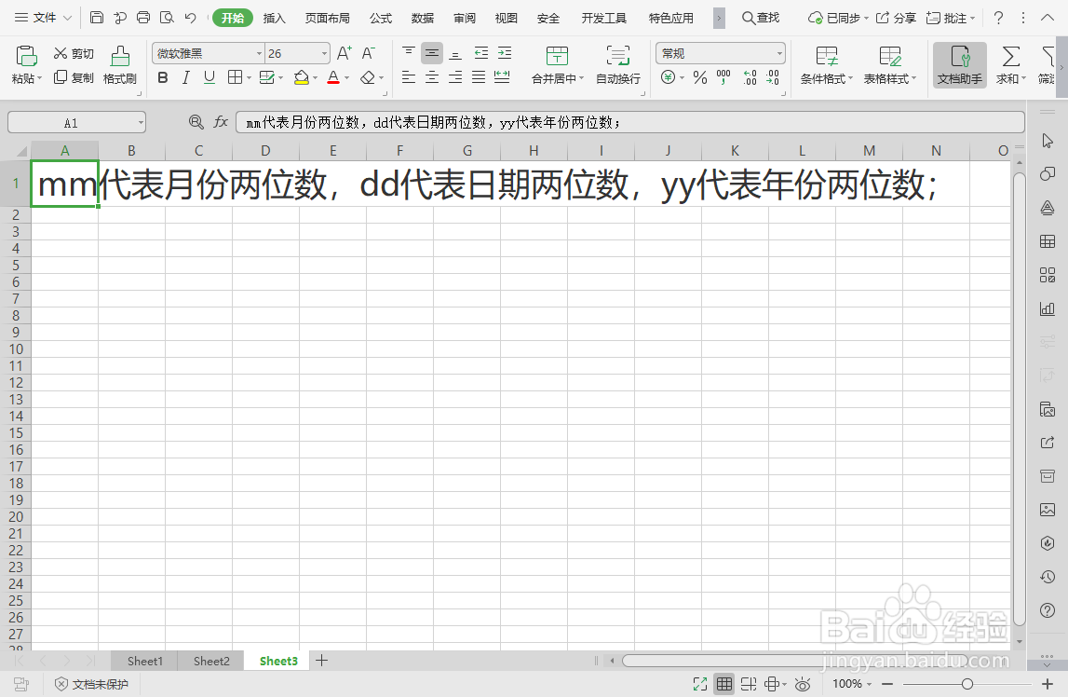Select the chart icon in right sidebar
The width and height of the screenshot is (1068, 697).
pos(1048,308)
